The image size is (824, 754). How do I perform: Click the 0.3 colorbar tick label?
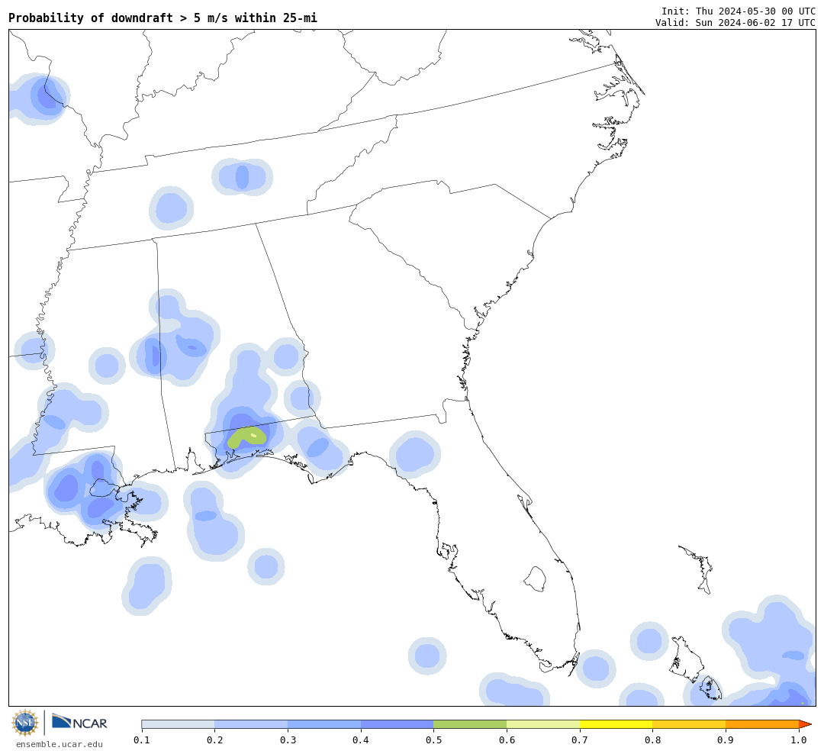coord(288,740)
